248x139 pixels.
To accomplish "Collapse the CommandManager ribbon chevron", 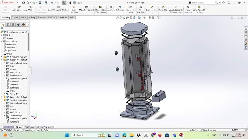I will pyautogui.click(x=246, y=14).
